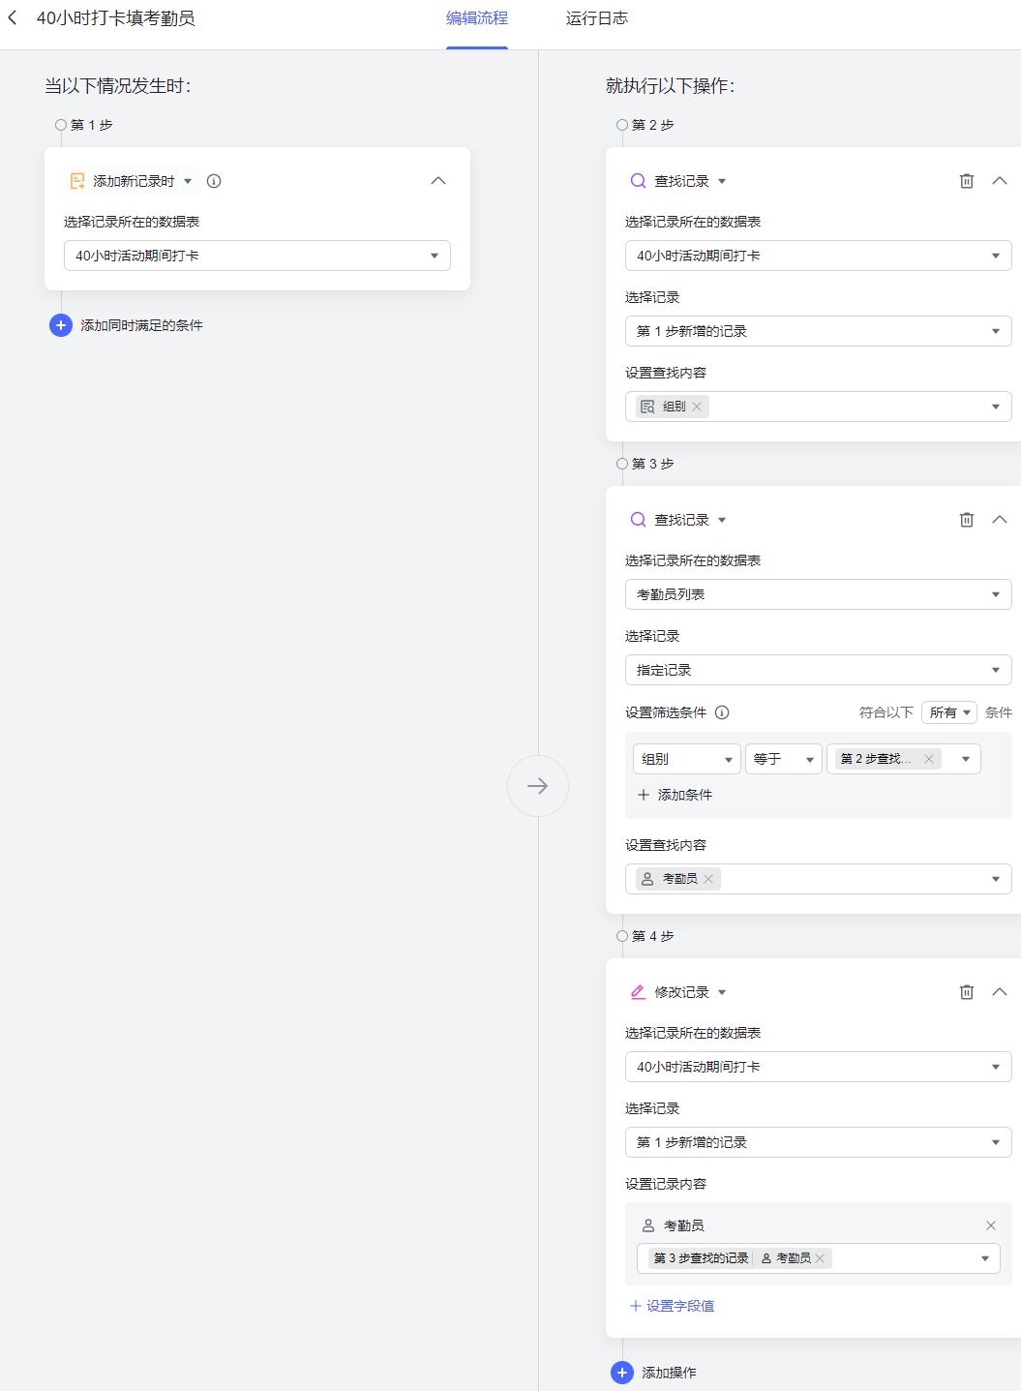
Task: Click the 设置字段值 link
Action: tap(673, 1306)
